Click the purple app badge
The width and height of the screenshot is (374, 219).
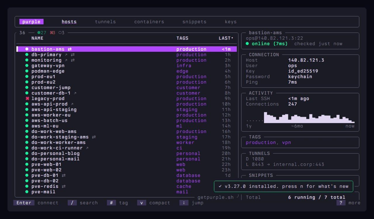pyautogui.click(x=32, y=22)
